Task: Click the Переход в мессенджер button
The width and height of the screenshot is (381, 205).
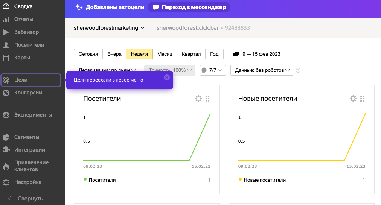Action: click(x=189, y=7)
